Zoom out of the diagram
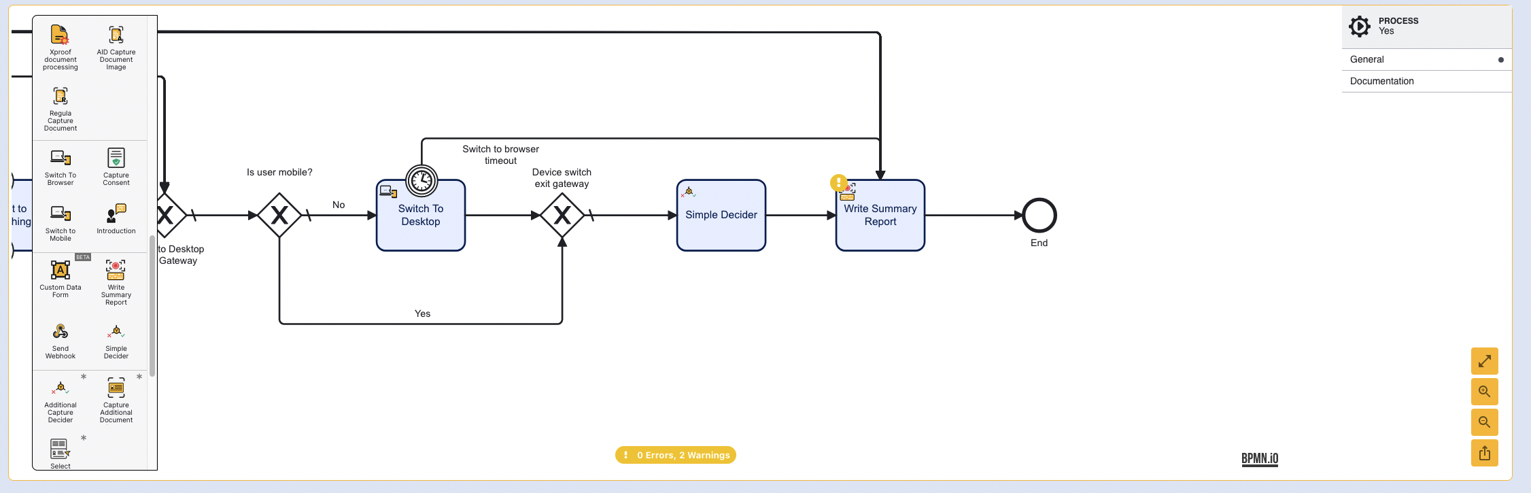Image resolution: width=1531 pixels, height=493 pixels. 1485,422
